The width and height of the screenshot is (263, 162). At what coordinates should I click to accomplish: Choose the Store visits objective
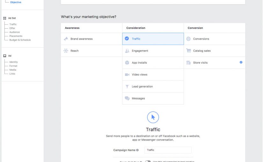[215, 63]
